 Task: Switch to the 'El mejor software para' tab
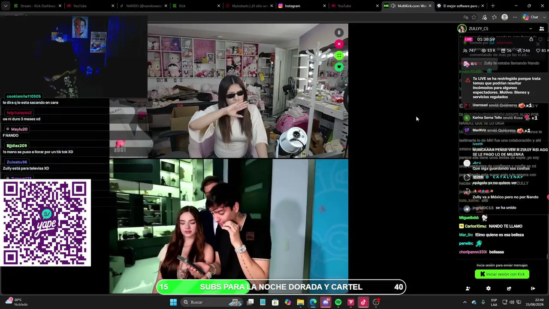click(x=461, y=6)
